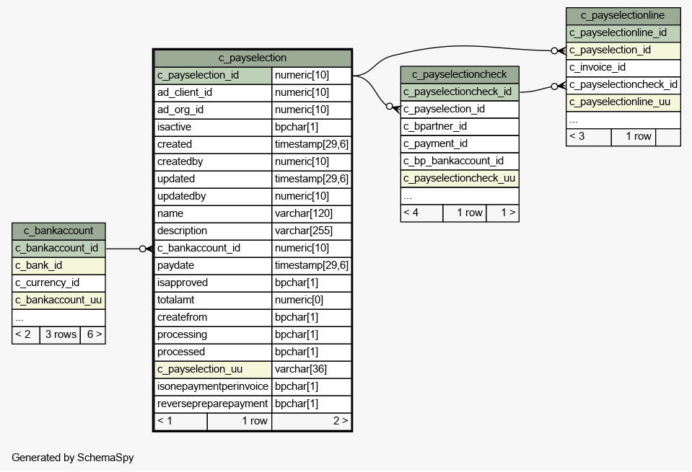Click c_payselection_id column in c_payselectioncheck table
The height and width of the screenshot is (472, 692).
(460, 110)
